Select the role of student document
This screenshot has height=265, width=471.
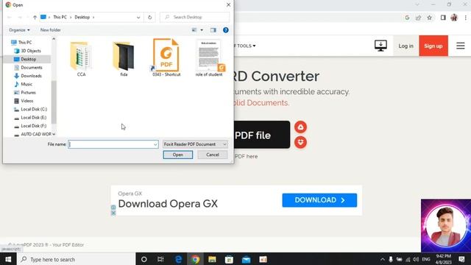[209, 57]
